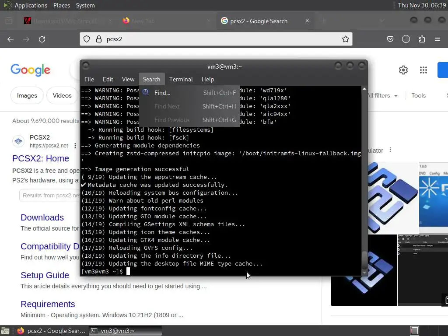Open the Firefox hamburger menu
This screenshot has height=336, width=448.
point(437,39)
